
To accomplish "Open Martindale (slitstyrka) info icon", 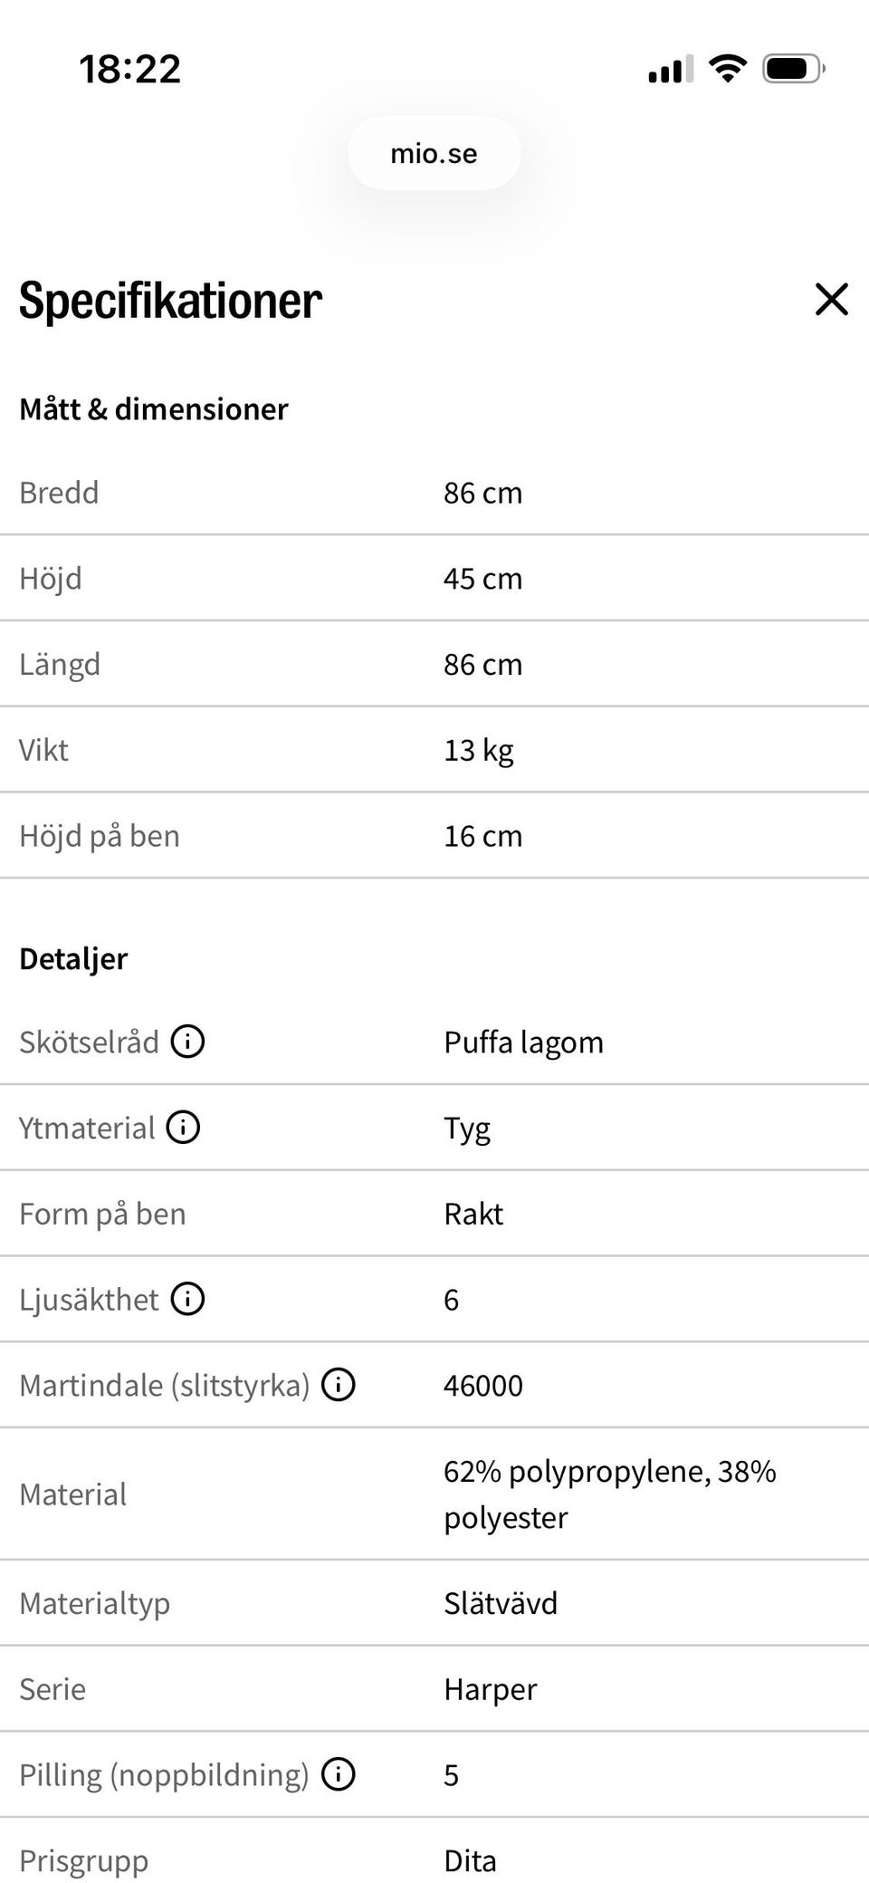I will click(x=339, y=1385).
